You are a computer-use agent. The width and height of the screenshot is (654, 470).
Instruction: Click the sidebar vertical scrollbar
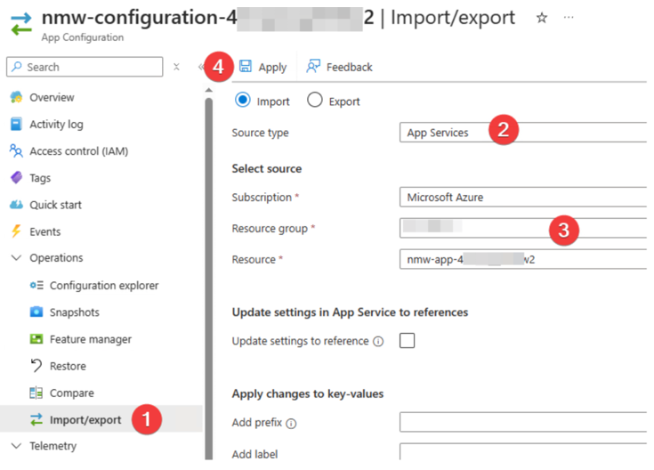(x=209, y=278)
